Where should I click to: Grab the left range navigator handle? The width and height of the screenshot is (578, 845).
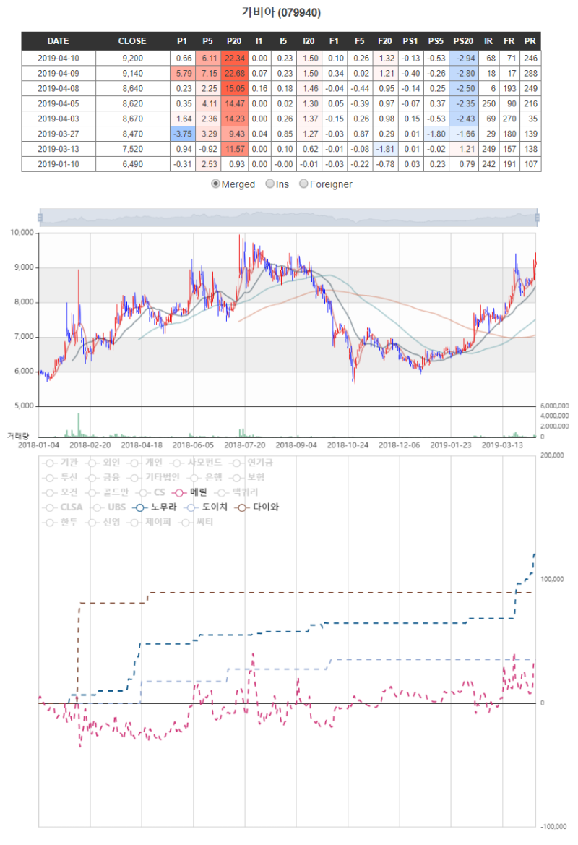point(40,217)
